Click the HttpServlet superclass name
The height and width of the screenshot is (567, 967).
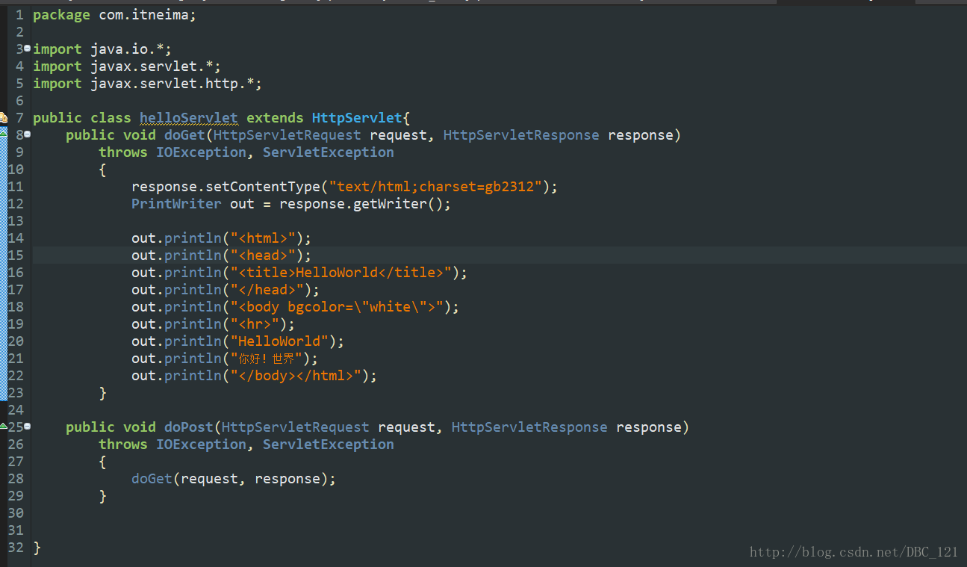click(357, 118)
